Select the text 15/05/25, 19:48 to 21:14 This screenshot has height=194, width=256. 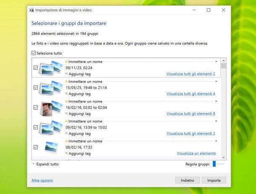pyautogui.click(x=86, y=88)
